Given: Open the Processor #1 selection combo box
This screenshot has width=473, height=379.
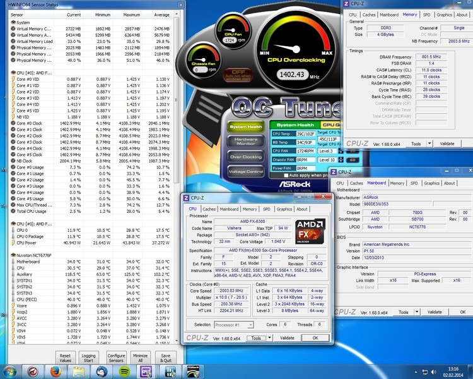Looking at the screenshot, I should pos(234,325).
